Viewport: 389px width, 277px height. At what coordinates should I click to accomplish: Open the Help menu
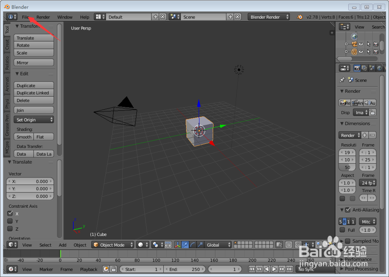(84, 17)
